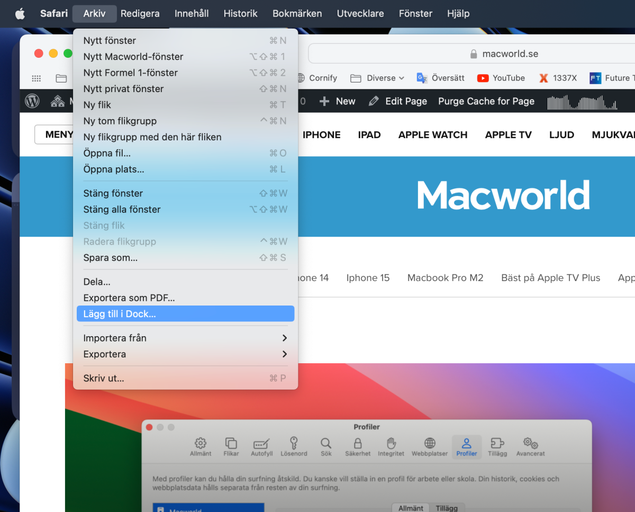The image size is (635, 512).
Task: Go to the APPLE WATCH section
Action: coord(432,135)
